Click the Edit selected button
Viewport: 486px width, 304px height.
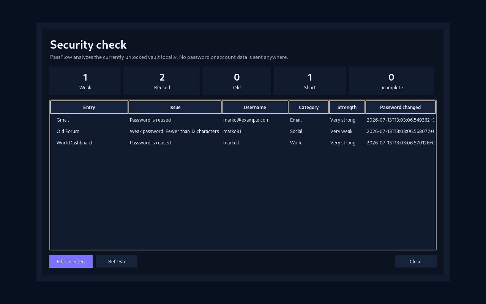[71, 261]
